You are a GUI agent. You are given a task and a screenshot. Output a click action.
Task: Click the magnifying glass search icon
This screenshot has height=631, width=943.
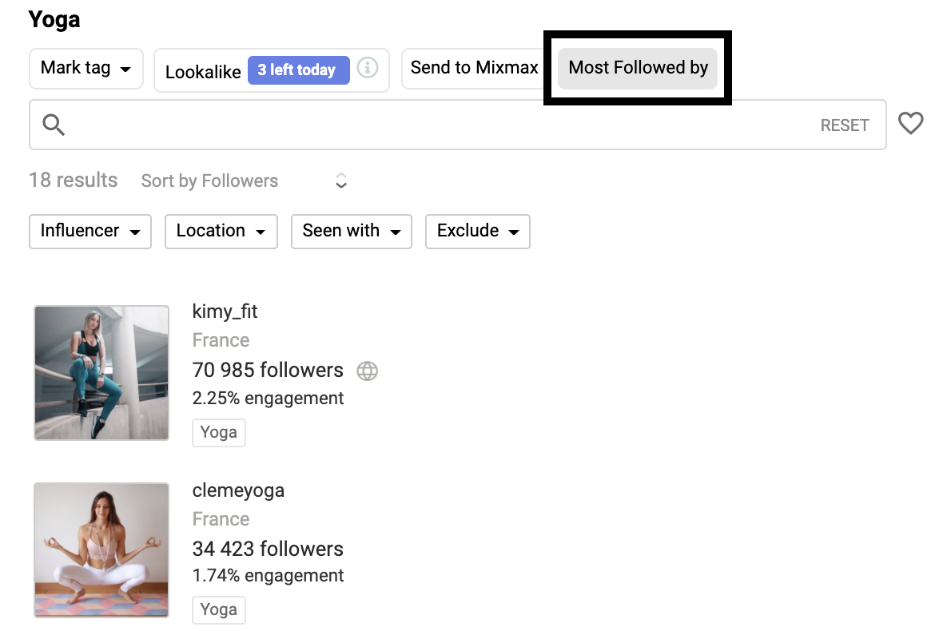[54, 125]
